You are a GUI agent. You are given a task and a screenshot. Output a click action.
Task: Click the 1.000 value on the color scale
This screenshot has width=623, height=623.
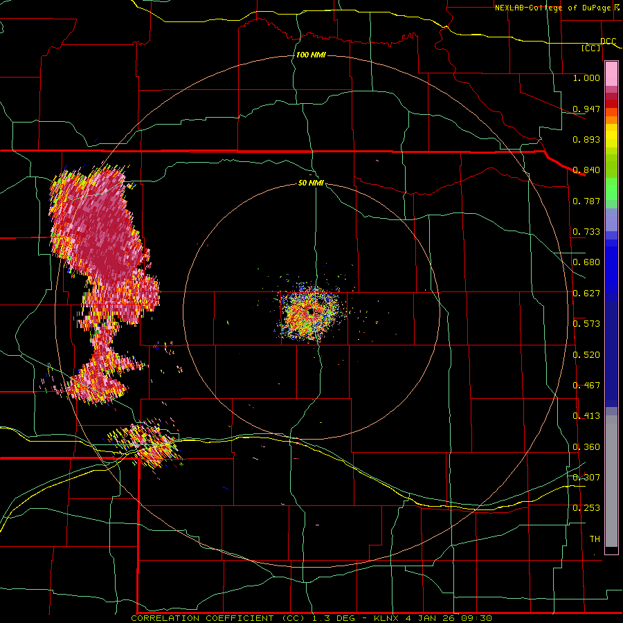click(x=586, y=78)
